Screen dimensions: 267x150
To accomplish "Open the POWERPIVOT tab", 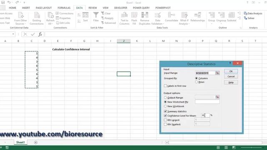I will 163,8.
